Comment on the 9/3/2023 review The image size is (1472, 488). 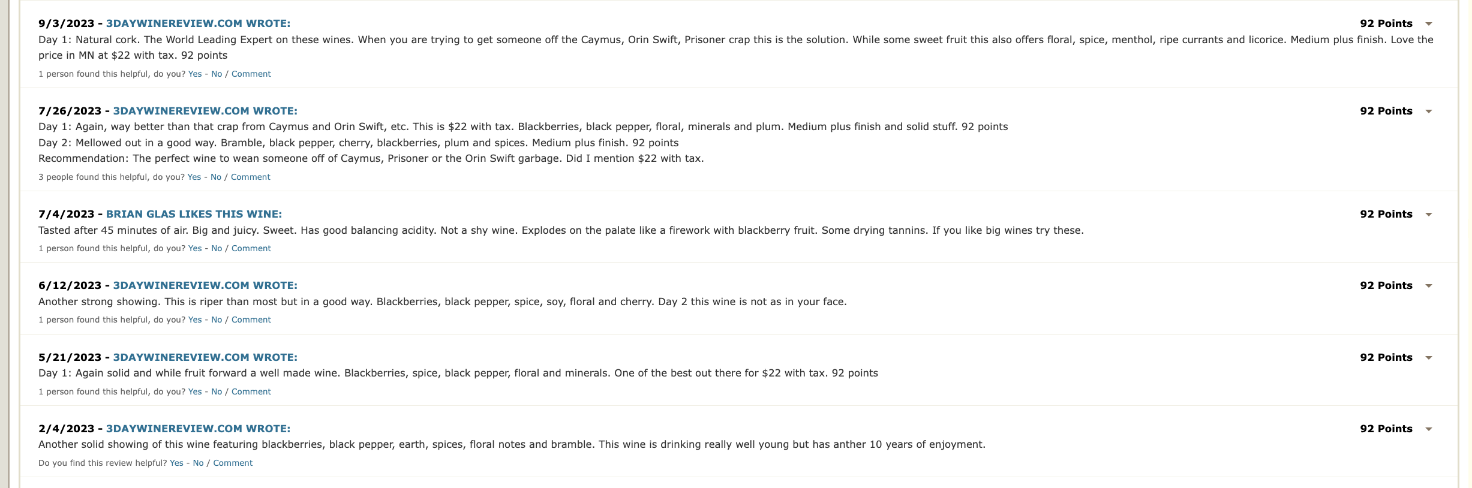tap(251, 74)
